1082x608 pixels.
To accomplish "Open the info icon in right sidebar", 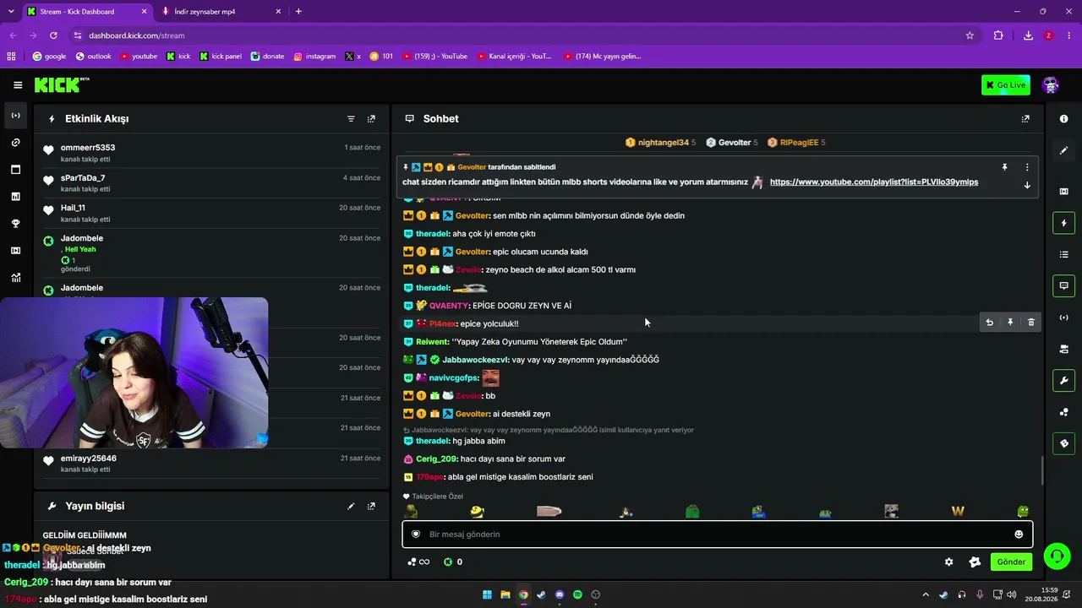I will click(1063, 119).
